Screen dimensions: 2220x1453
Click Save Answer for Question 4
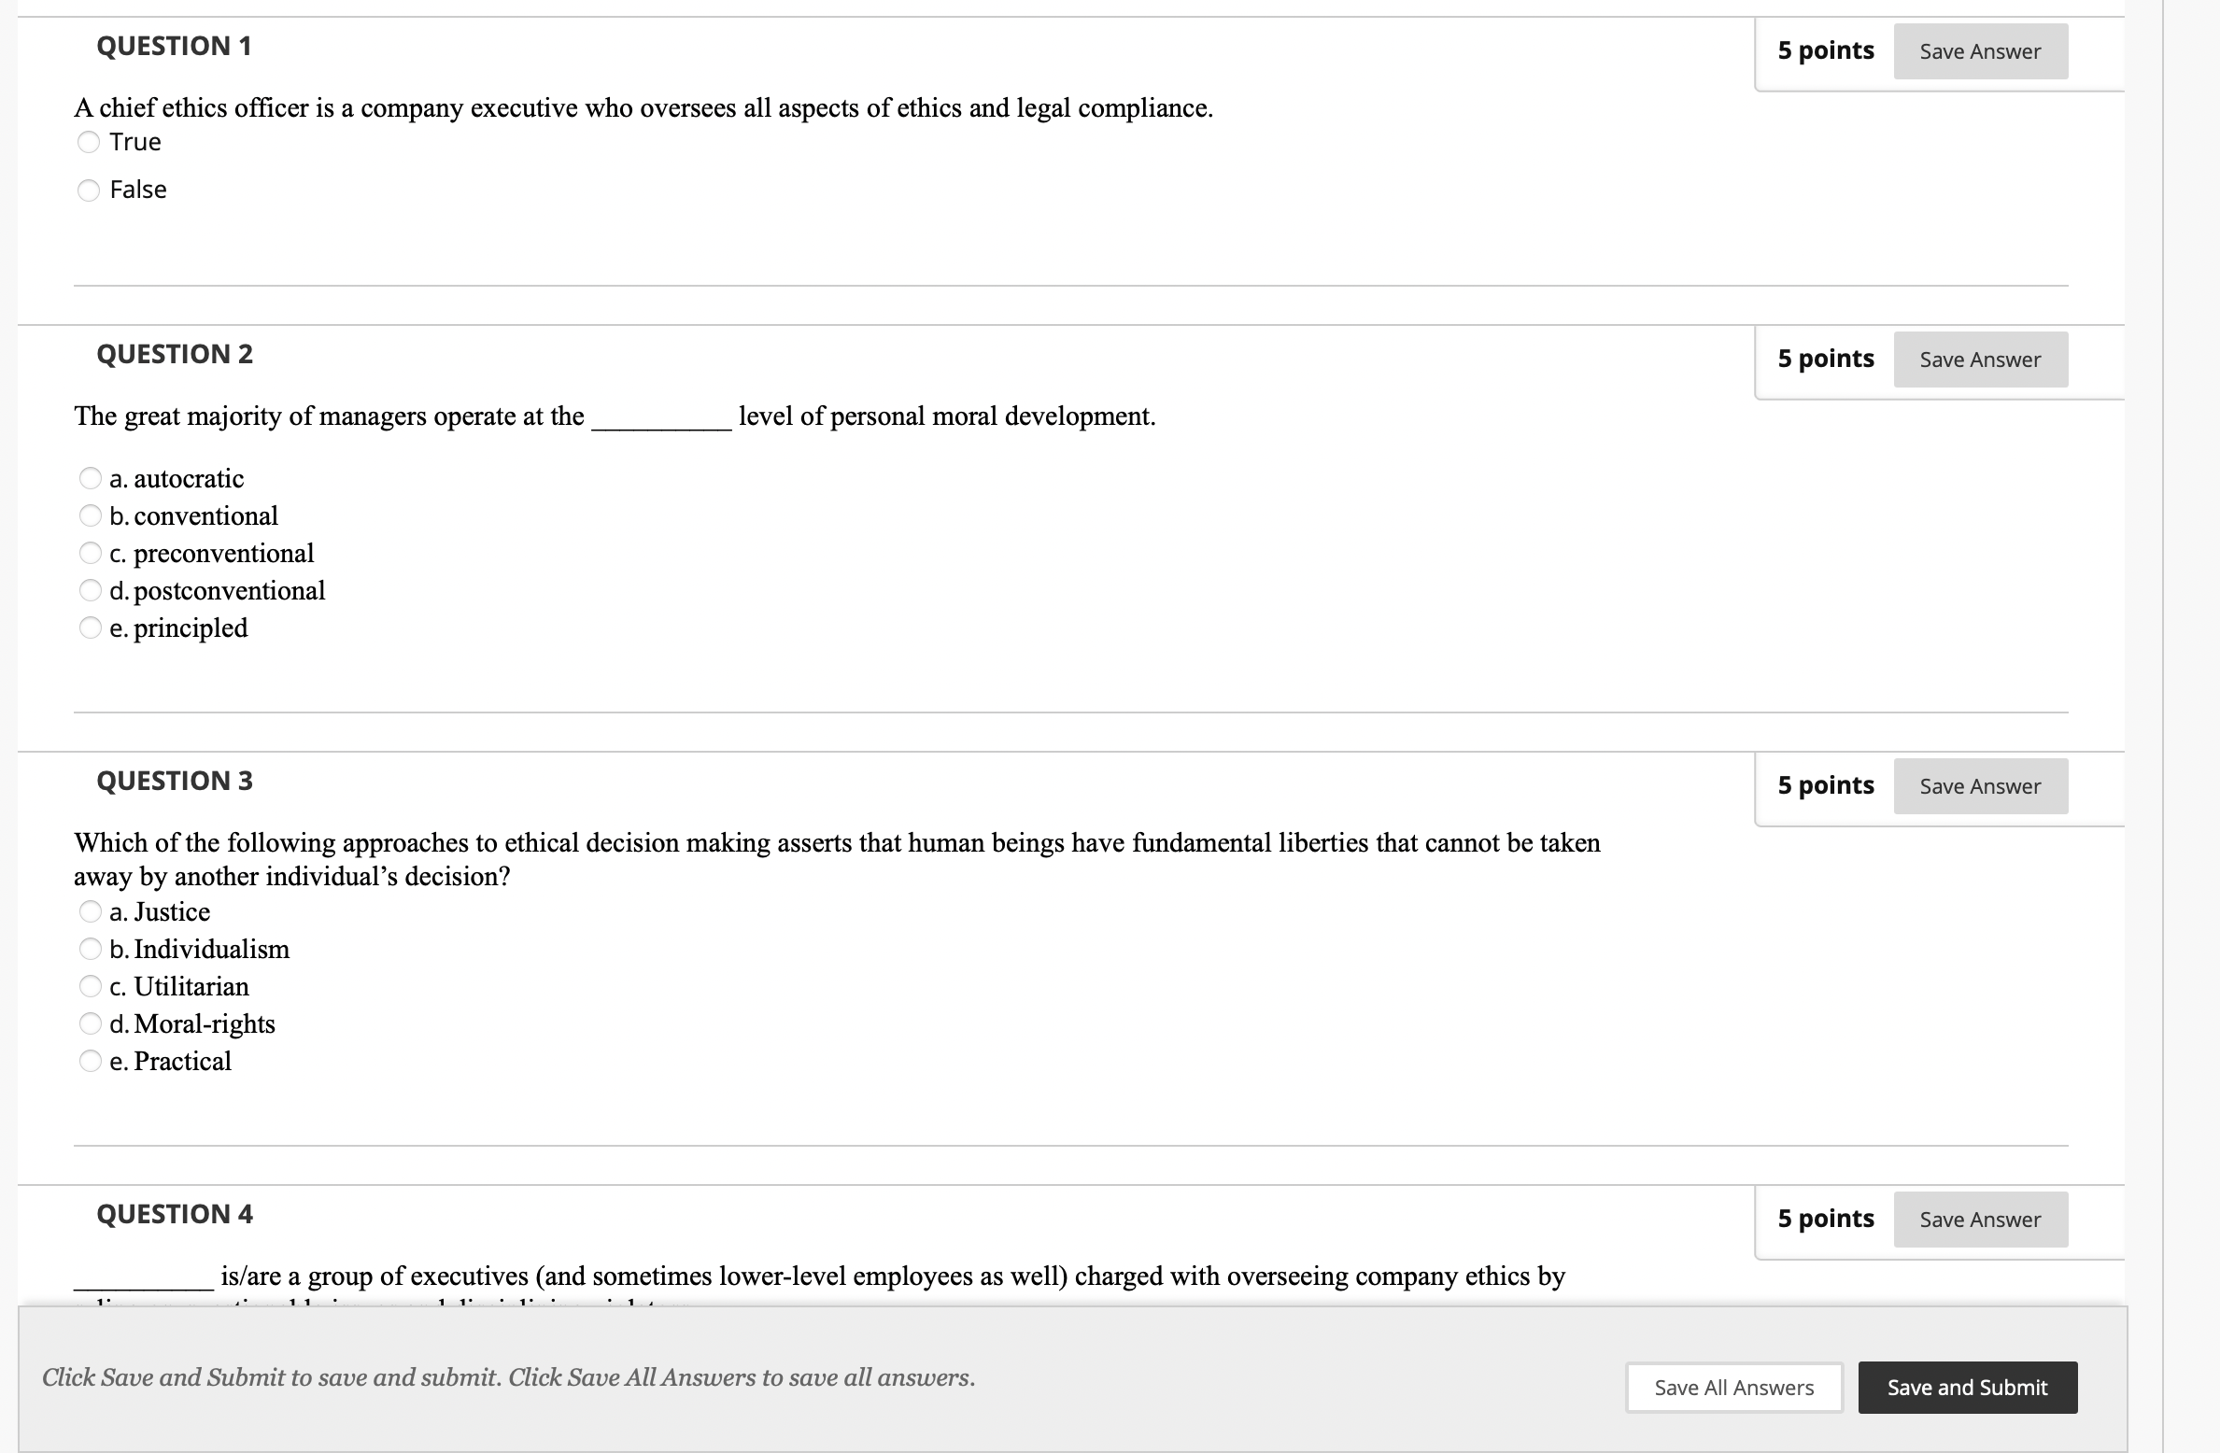[x=1980, y=1219]
